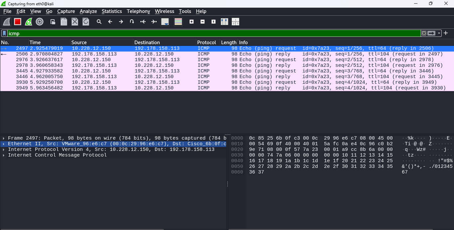The height and width of the screenshot is (230, 454).
Task: Click the Go to specified packet curved arrow icon
Action: click(x=132, y=22)
